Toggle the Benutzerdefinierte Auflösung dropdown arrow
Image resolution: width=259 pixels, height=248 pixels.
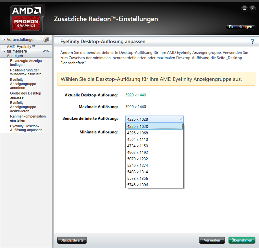(x=180, y=119)
